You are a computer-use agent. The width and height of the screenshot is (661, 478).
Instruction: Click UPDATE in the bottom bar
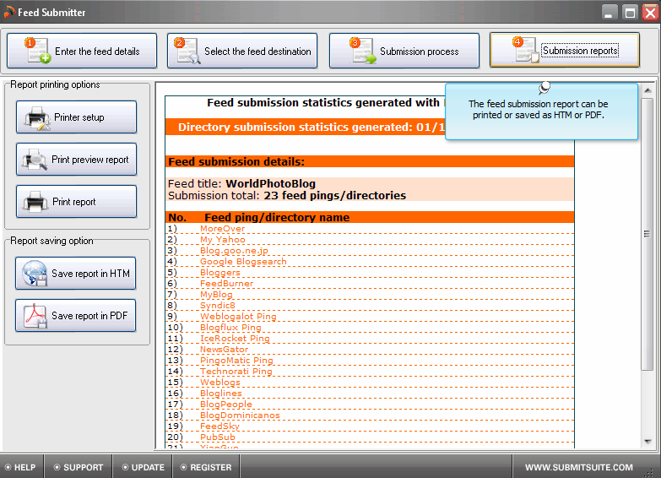[143, 467]
